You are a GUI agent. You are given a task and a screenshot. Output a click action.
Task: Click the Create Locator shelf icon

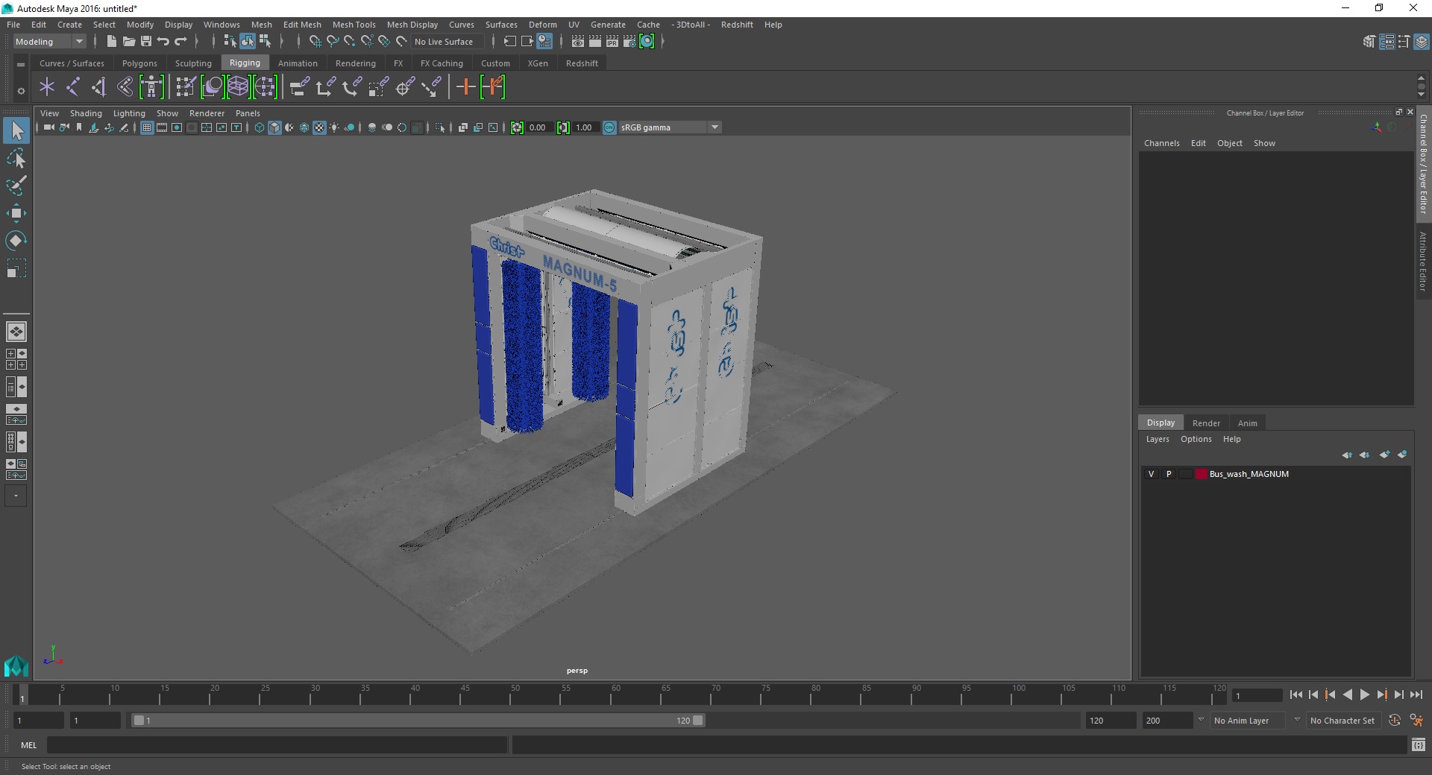coord(47,87)
